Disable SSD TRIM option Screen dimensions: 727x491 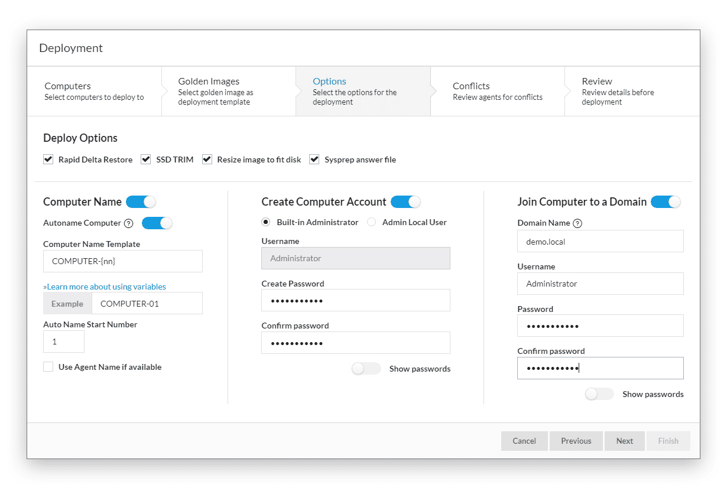(x=146, y=160)
